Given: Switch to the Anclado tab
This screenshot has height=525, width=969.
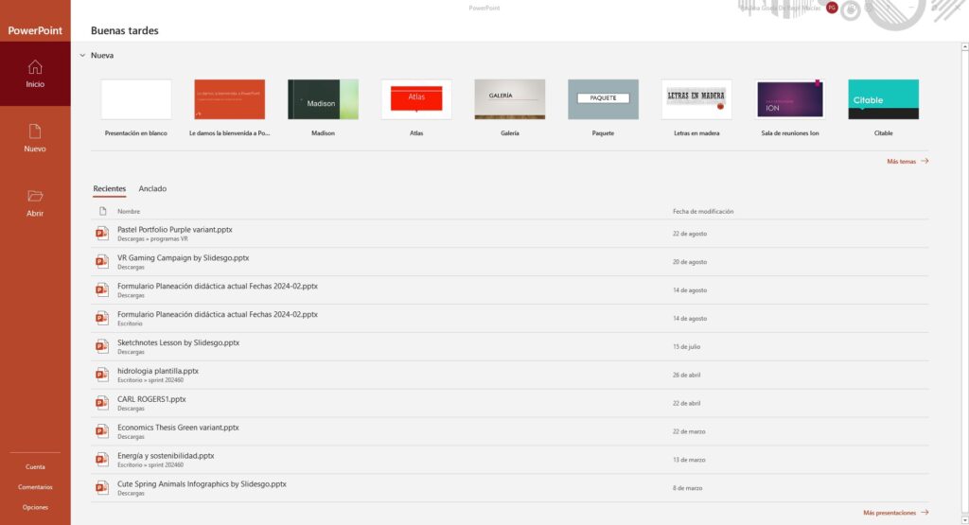Looking at the screenshot, I should coord(152,189).
